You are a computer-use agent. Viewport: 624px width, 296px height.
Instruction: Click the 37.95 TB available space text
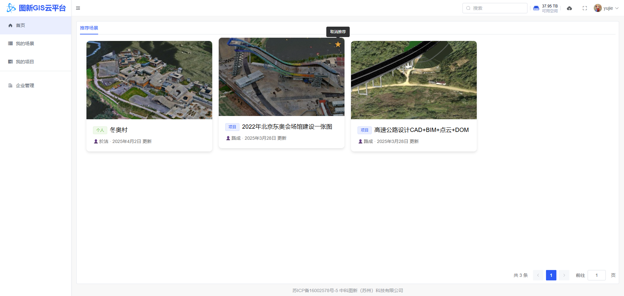click(550, 6)
